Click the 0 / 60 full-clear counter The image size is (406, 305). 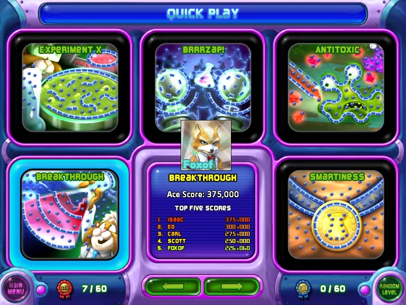pyautogui.click(x=333, y=289)
